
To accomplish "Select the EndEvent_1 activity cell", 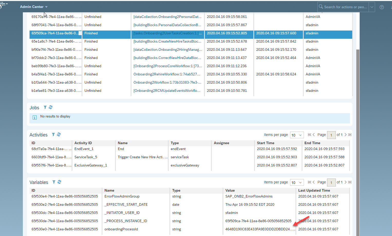I will coord(84,149).
